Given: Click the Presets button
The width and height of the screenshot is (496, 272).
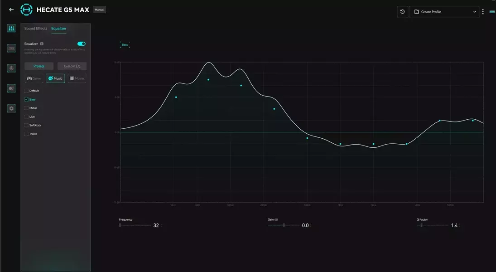Looking at the screenshot, I should click(x=39, y=66).
